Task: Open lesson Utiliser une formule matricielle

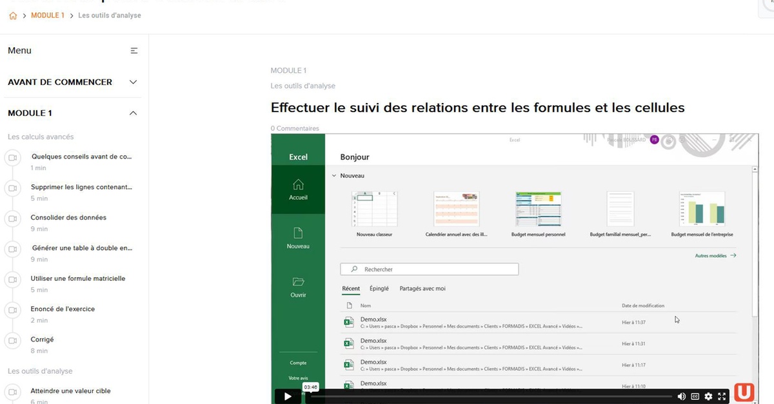Action: (x=78, y=278)
